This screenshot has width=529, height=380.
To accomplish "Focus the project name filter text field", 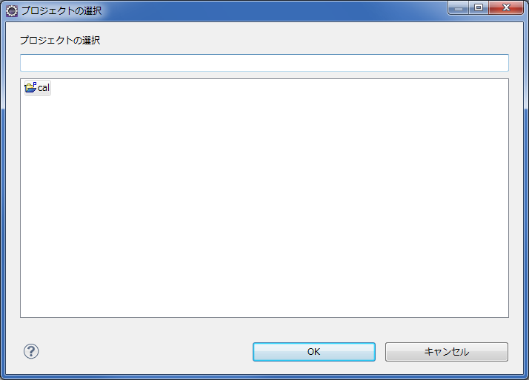I will (264, 63).
